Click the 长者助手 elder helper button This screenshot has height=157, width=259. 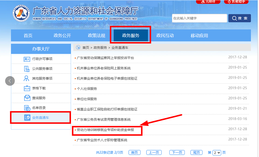coord(236,2)
